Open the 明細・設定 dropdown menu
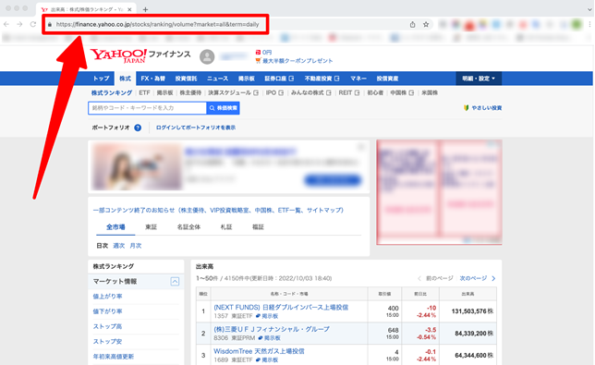The height and width of the screenshot is (365, 595). point(479,79)
